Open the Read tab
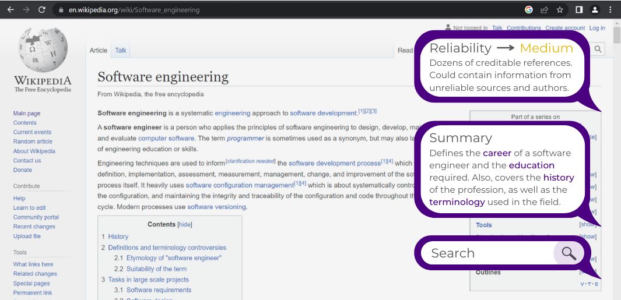The height and width of the screenshot is (300, 621). click(x=405, y=50)
